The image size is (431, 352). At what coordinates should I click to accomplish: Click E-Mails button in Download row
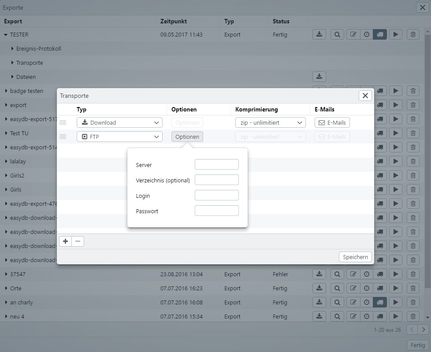click(x=332, y=122)
